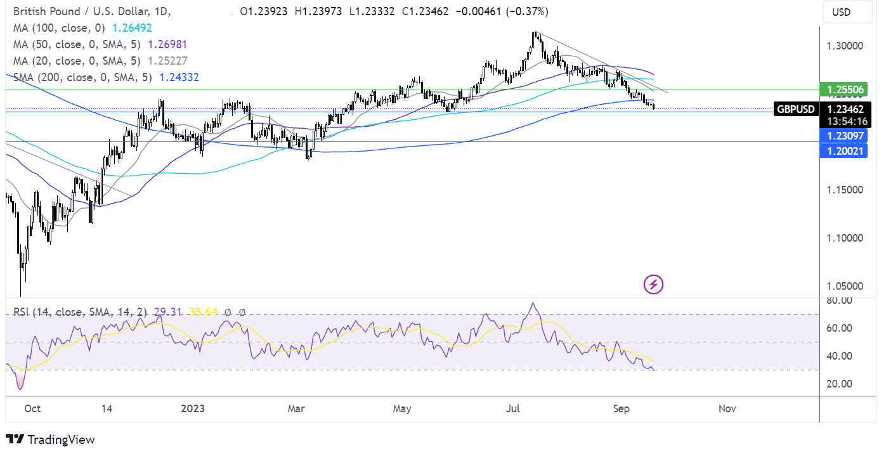Click the green 1.25506 price label
Image resolution: width=886 pixels, height=456 pixels.
(844, 90)
